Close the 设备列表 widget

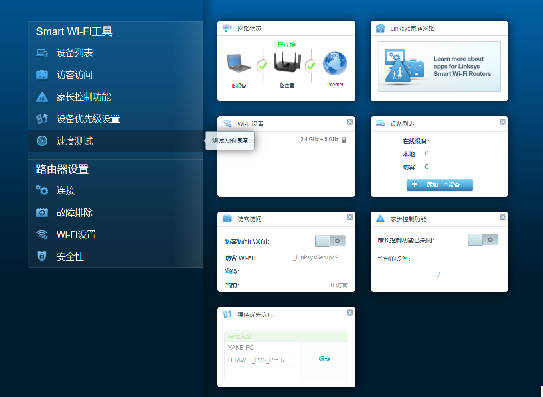point(502,122)
